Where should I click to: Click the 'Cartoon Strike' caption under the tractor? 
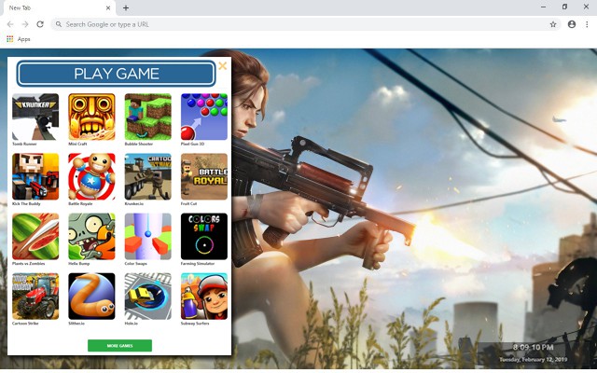(25, 324)
